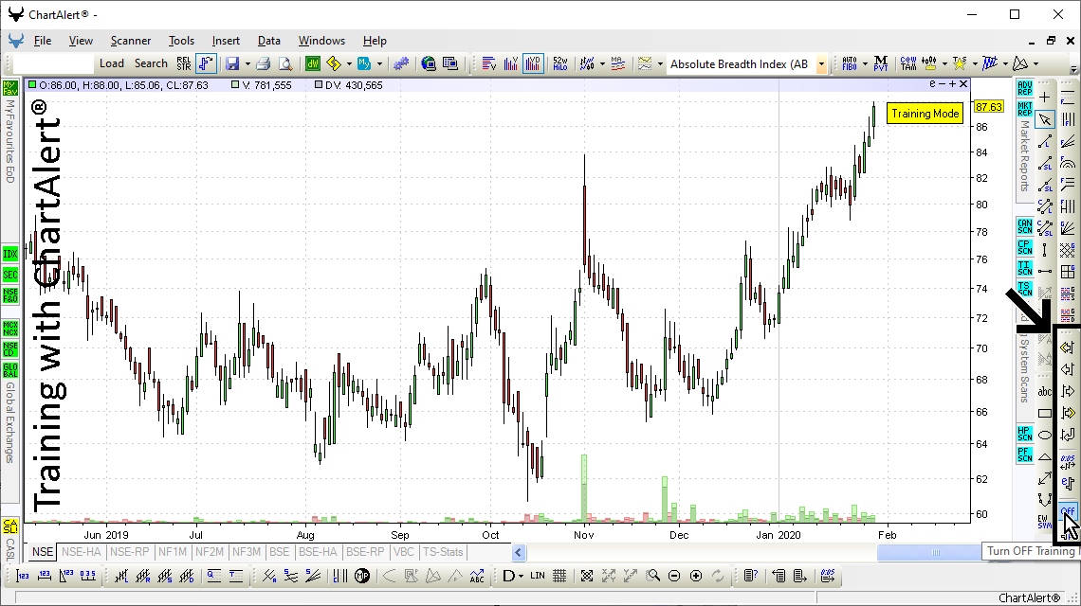Click the green dW icon
Viewport: 1081px width, 606px height.
[313, 64]
